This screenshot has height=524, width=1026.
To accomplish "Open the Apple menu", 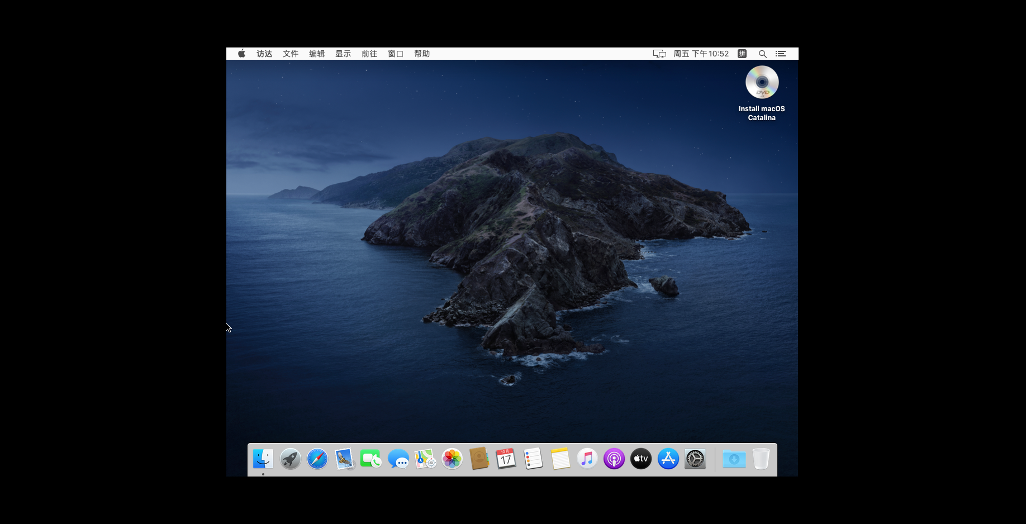I will (x=241, y=54).
